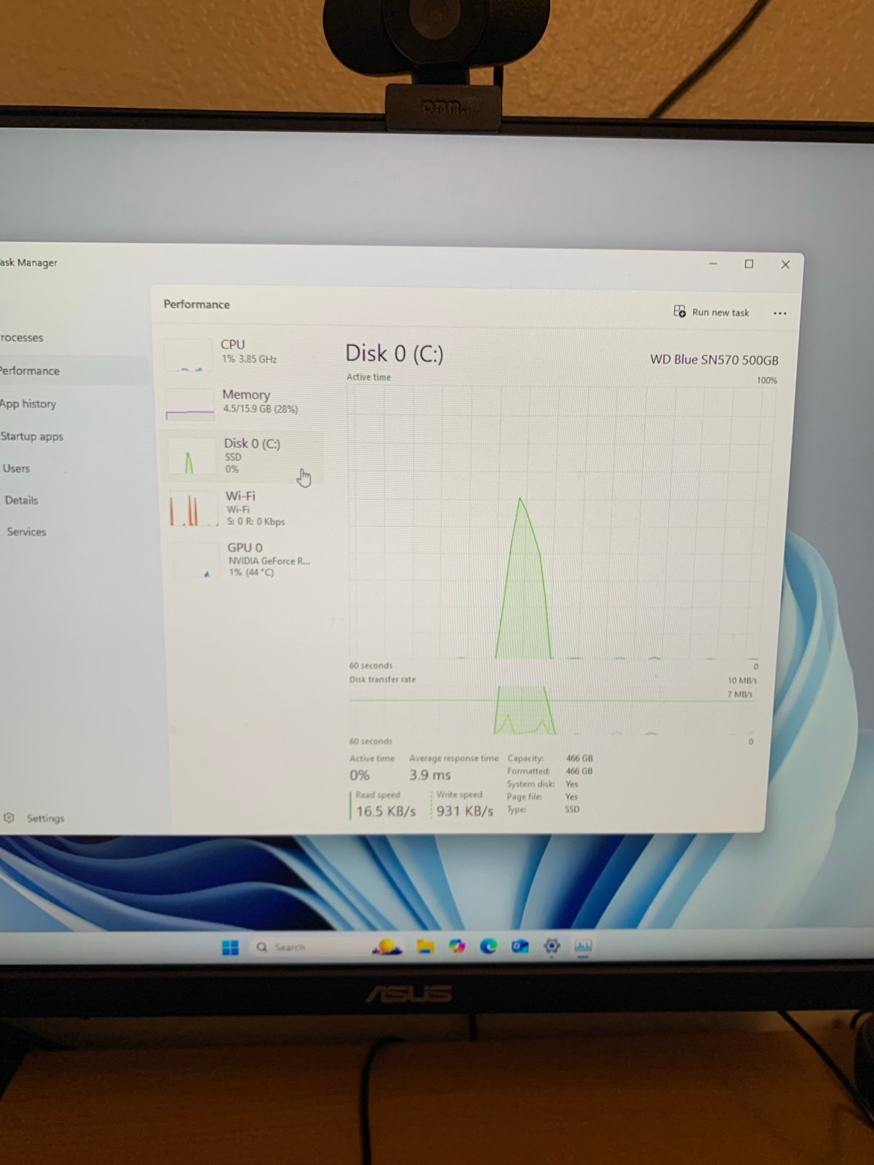Open the Details page
The height and width of the screenshot is (1165, 874).
(21, 500)
